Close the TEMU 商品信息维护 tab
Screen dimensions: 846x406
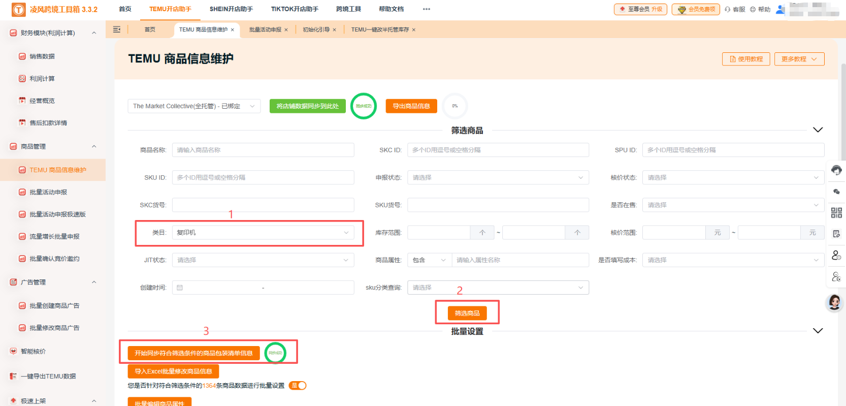[x=233, y=30]
